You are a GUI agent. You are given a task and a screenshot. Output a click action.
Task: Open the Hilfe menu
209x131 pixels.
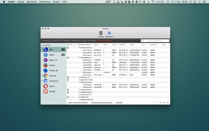coord(65,2)
